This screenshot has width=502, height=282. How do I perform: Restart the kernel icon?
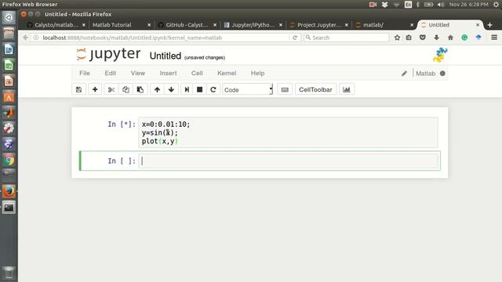click(213, 89)
